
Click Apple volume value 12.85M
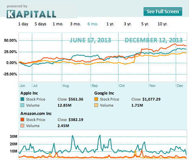(65, 105)
